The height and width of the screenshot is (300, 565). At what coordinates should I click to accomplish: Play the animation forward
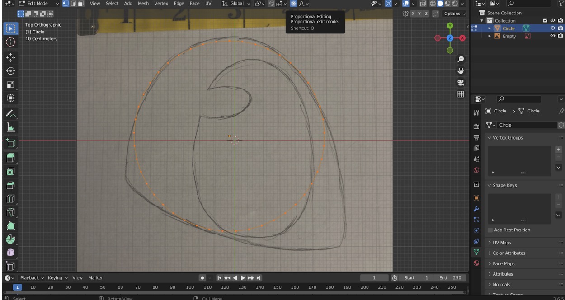coord(243,278)
